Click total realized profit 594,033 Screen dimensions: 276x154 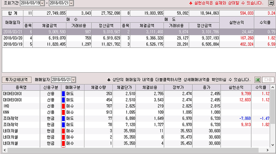247,13
